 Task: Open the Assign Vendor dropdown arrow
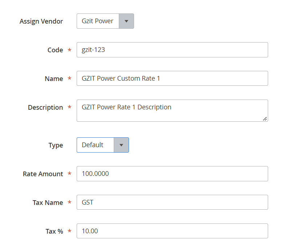(x=126, y=21)
